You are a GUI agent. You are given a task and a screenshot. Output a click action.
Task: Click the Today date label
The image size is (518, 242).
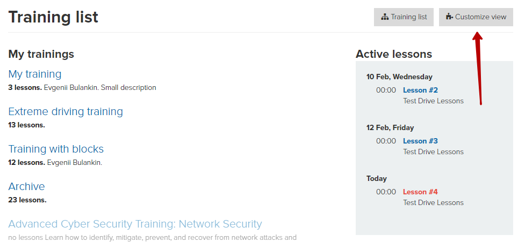[377, 179]
